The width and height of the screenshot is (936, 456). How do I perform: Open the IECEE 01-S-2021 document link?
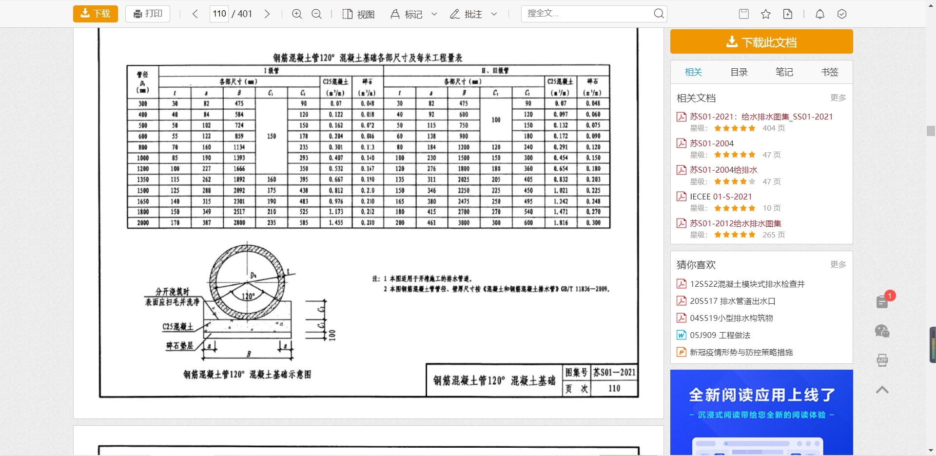(x=721, y=197)
